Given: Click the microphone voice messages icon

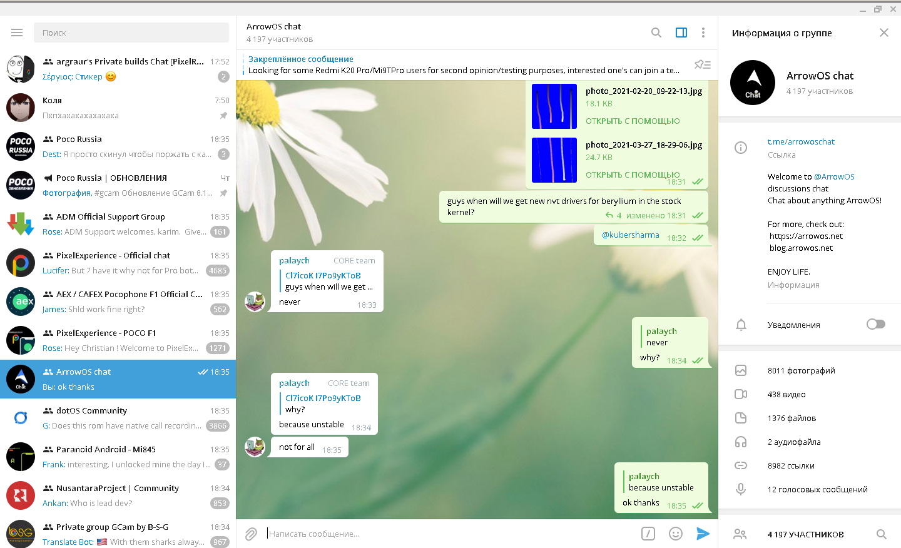Looking at the screenshot, I should click(x=741, y=489).
